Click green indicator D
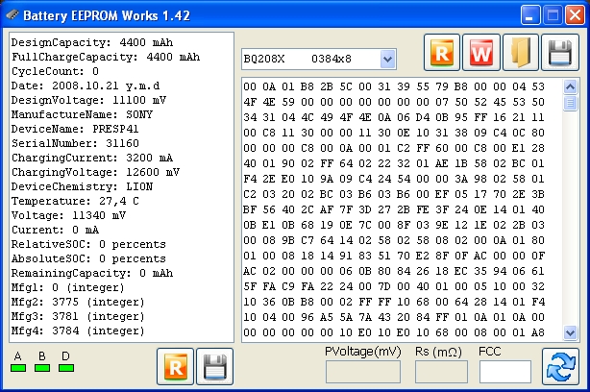590x392 pixels. coord(66,368)
